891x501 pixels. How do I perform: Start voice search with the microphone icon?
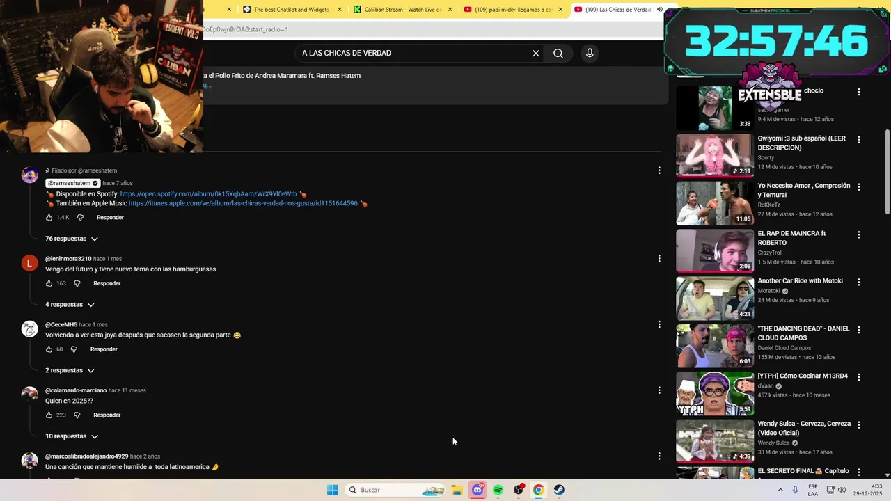click(590, 53)
